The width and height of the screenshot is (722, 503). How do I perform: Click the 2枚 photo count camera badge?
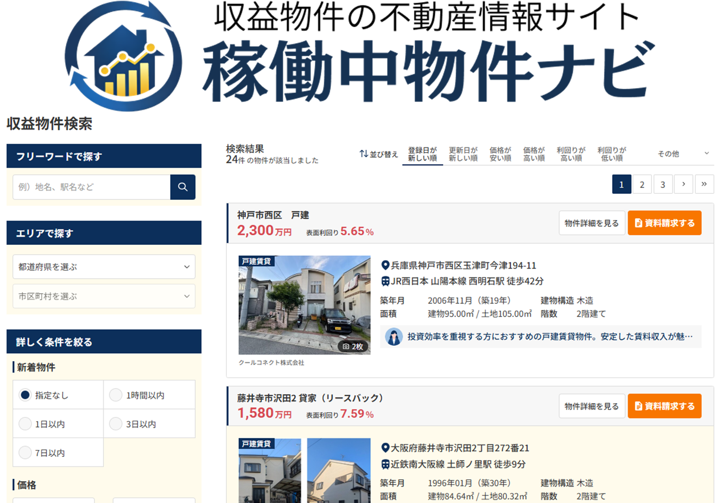(x=353, y=346)
